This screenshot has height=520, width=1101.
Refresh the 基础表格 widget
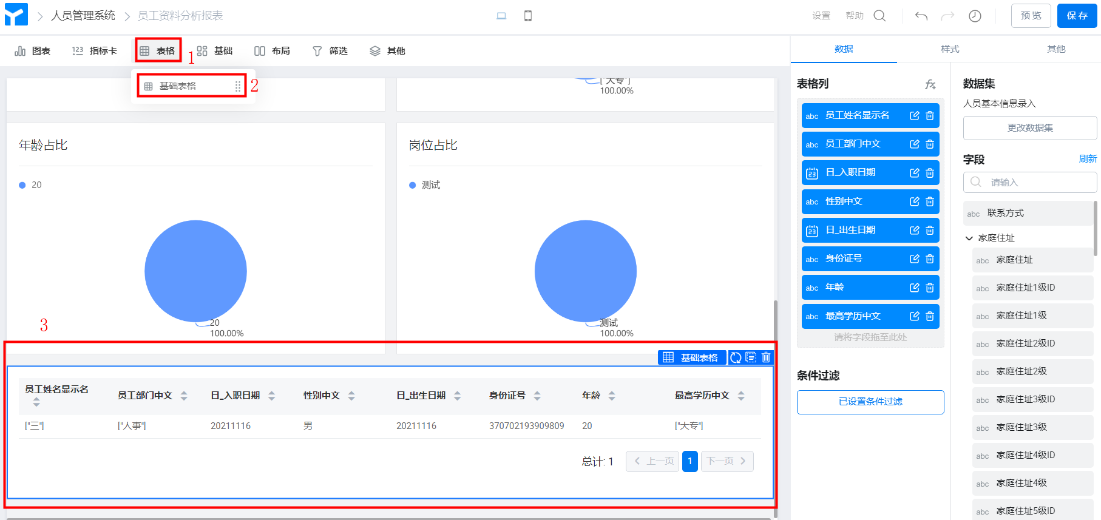click(736, 357)
